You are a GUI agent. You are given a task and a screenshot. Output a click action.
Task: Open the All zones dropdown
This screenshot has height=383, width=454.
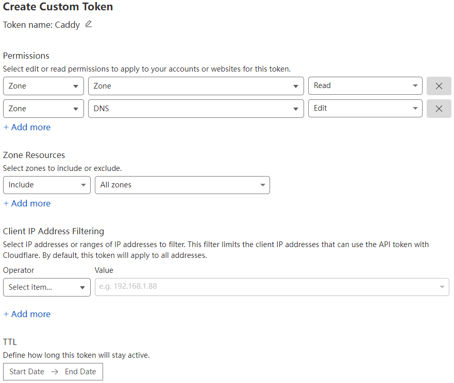pyautogui.click(x=182, y=184)
